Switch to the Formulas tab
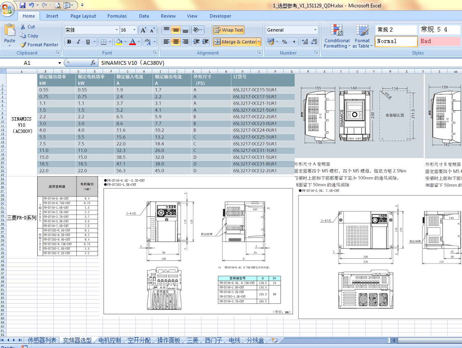Viewport: 462px width, 348px height. point(117,16)
